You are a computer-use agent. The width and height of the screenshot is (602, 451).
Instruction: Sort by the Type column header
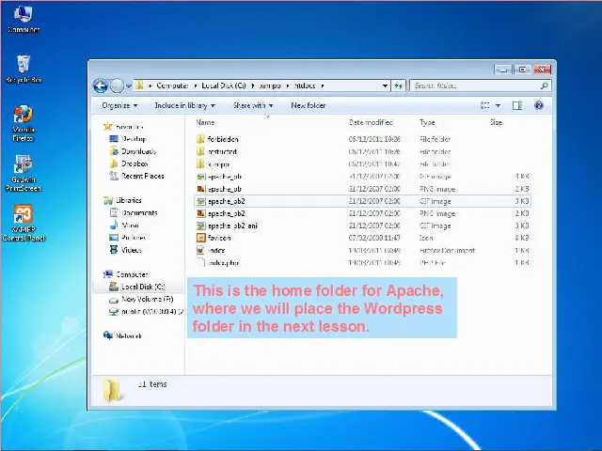(427, 122)
